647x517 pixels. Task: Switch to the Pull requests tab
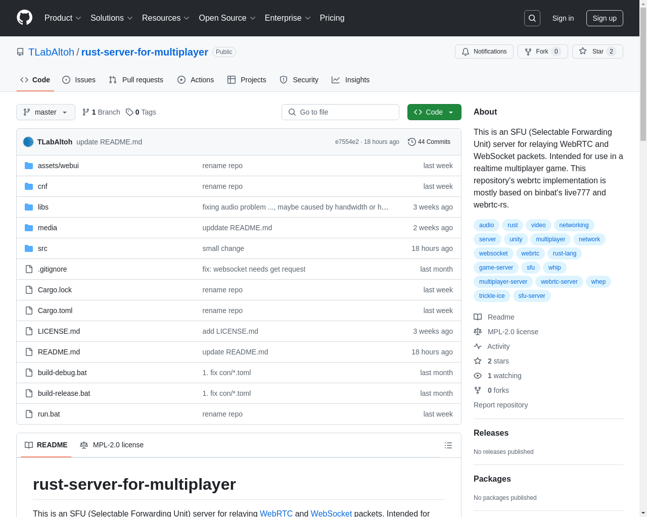(136, 80)
